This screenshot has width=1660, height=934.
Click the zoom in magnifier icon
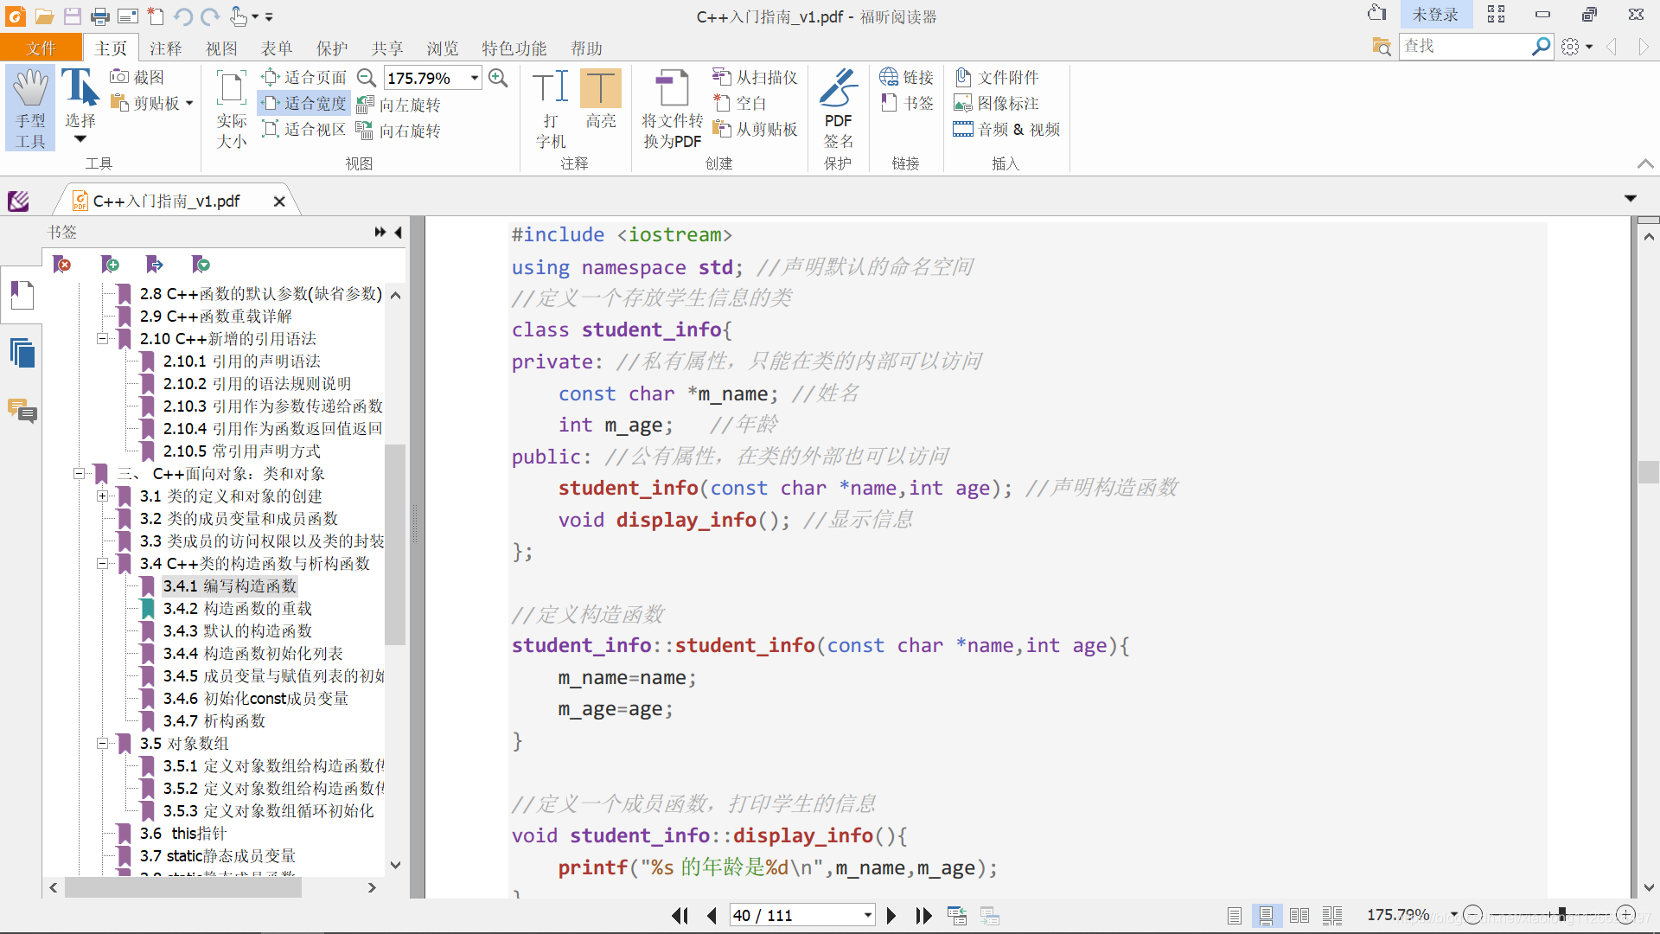[x=498, y=78]
